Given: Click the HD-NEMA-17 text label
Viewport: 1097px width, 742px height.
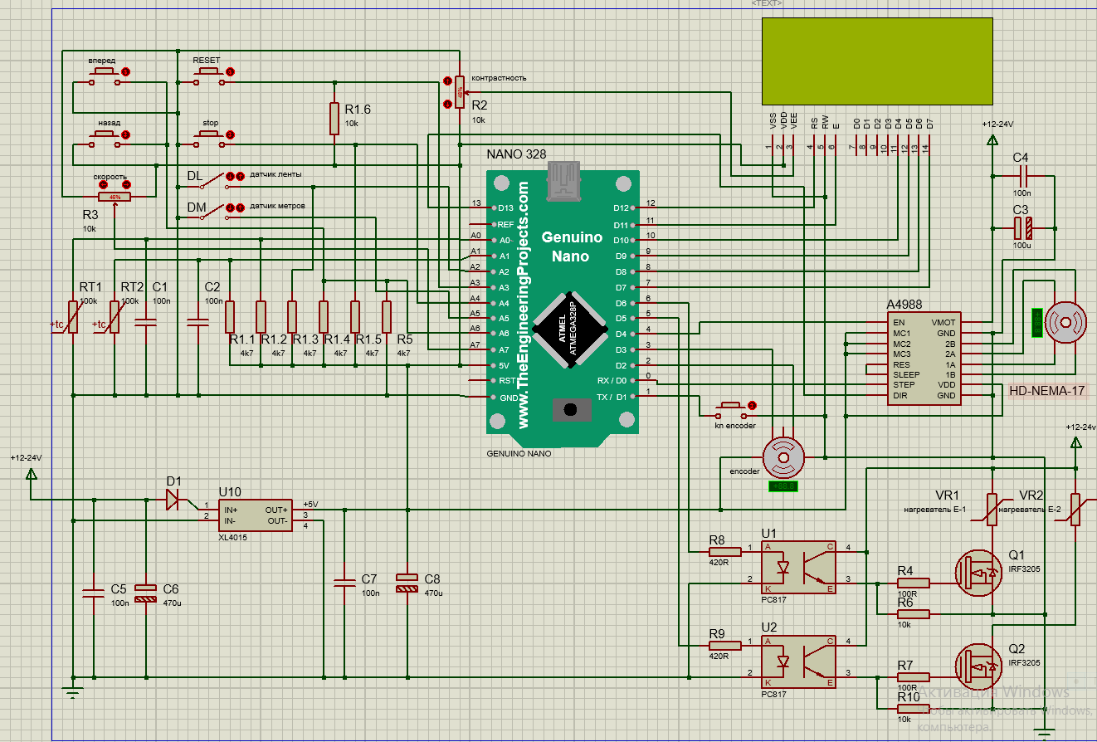Looking at the screenshot, I should point(1047,390).
